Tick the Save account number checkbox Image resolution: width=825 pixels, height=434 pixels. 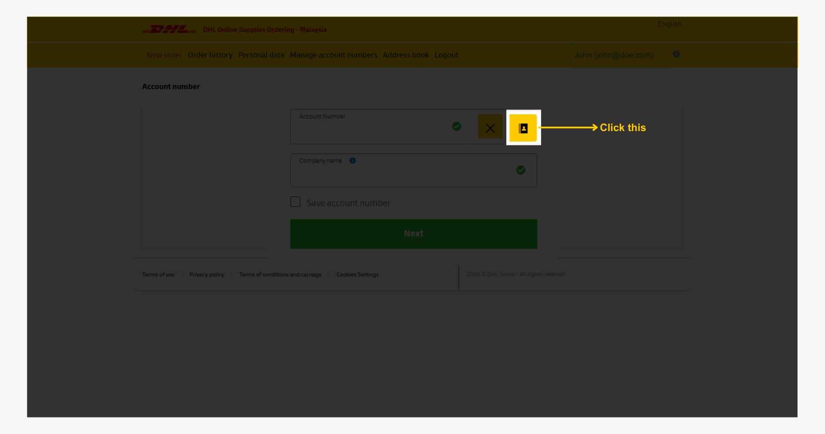tap(295, 202)
